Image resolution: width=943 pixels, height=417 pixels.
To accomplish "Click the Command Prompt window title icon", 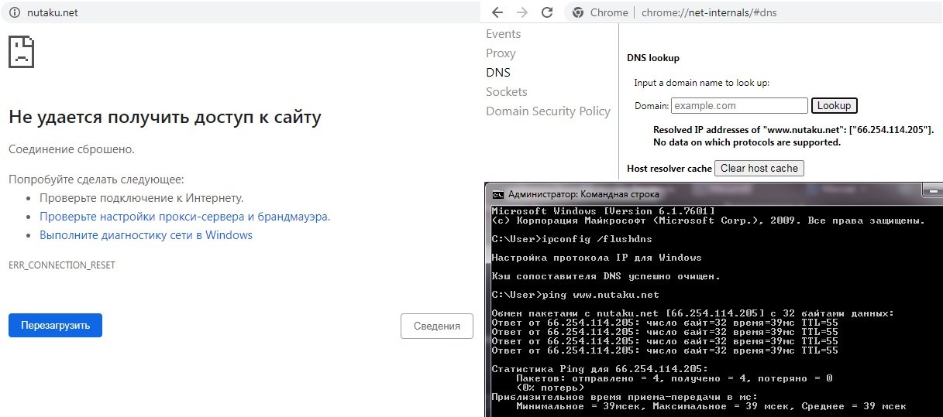I will (x=498, y=194).
